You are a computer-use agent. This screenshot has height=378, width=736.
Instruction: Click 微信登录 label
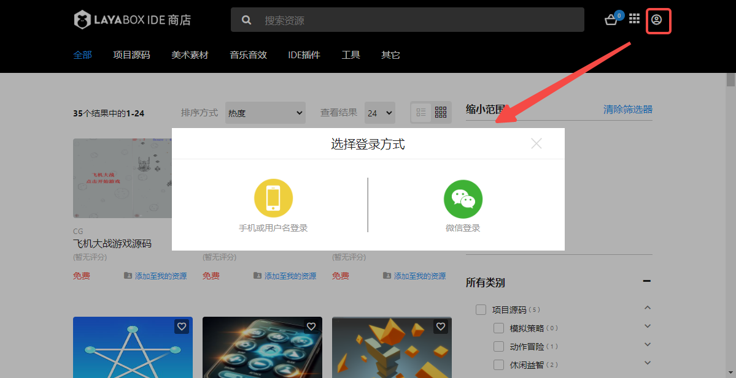(x=463, y=228)
